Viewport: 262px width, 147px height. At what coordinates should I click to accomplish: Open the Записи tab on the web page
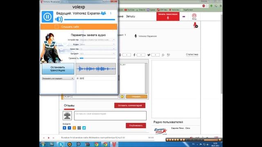(x=131, y=16)
